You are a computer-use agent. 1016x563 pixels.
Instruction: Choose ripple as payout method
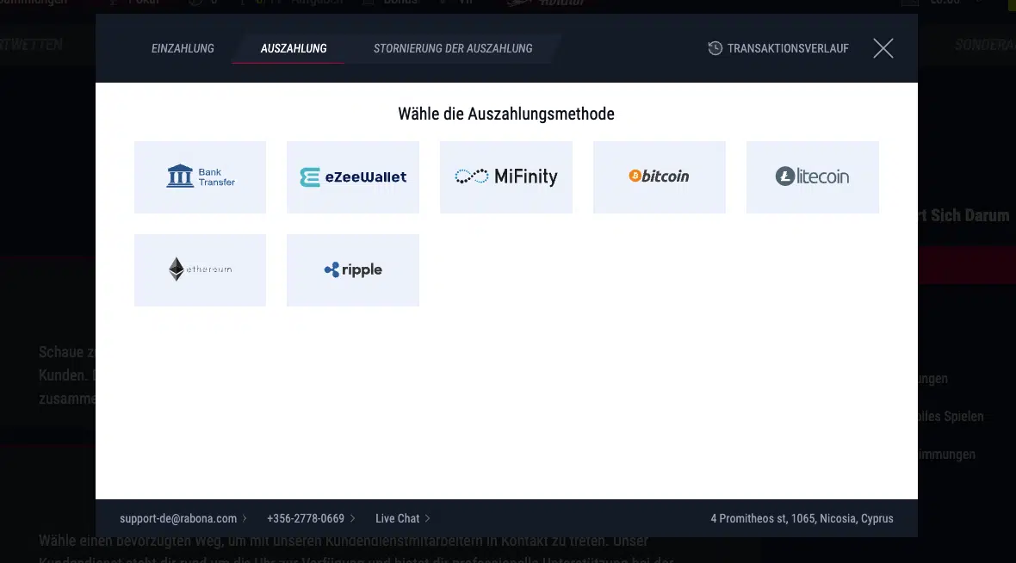(352, 270)
